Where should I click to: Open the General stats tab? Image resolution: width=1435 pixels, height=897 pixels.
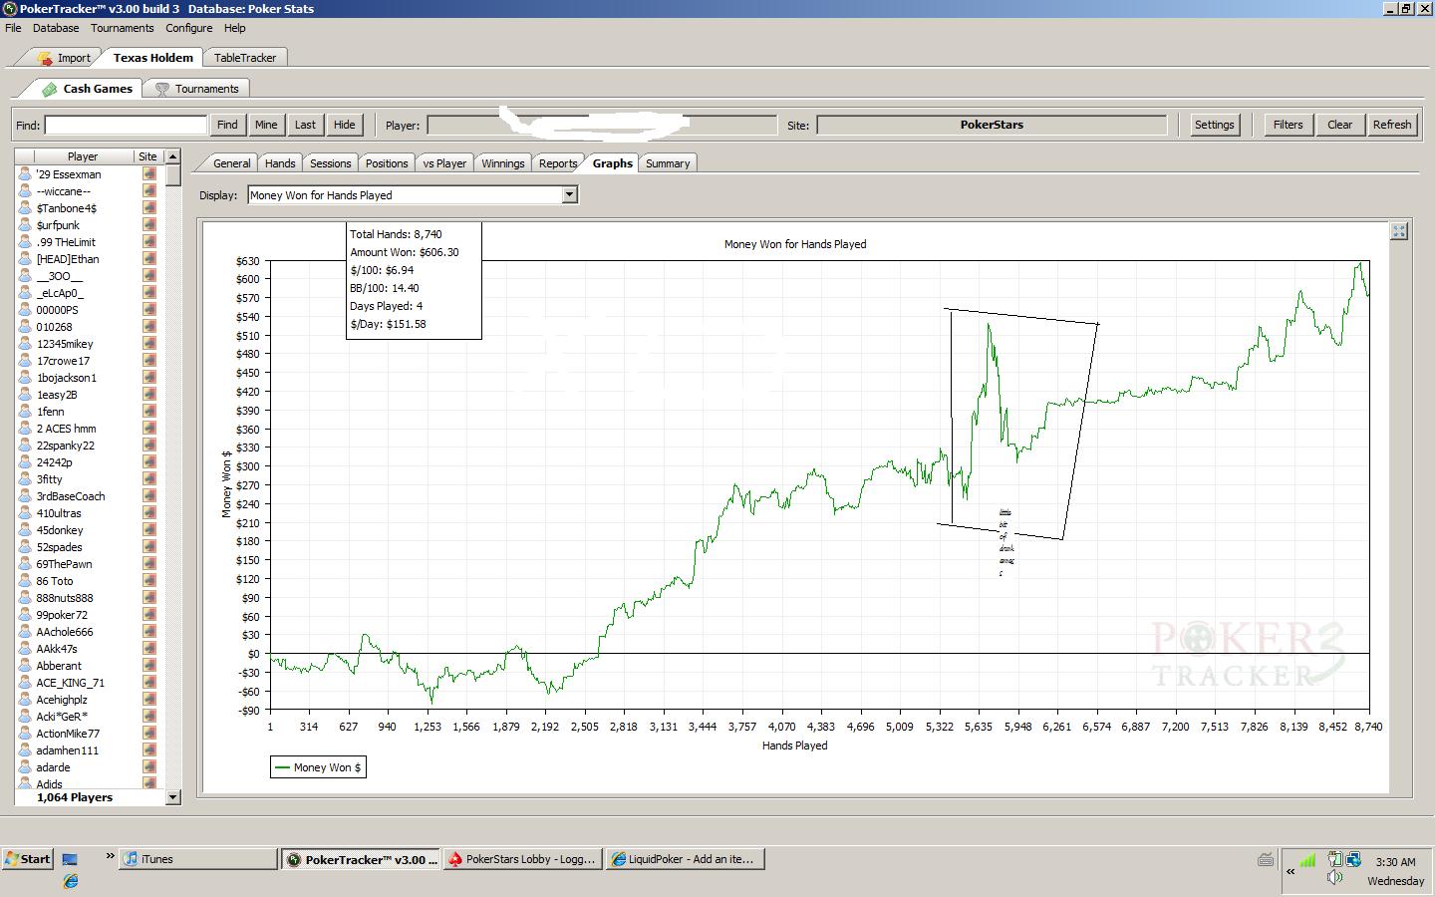(x=231, y=163)
